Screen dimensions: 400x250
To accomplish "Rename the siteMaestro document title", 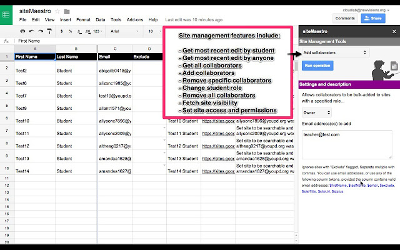I will tap(35, 11).
